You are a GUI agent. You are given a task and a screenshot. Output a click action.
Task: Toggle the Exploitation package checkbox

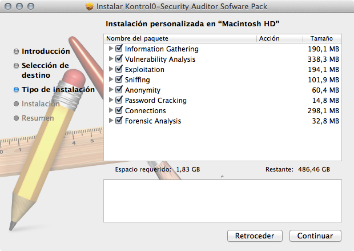(x=119, y=69)
